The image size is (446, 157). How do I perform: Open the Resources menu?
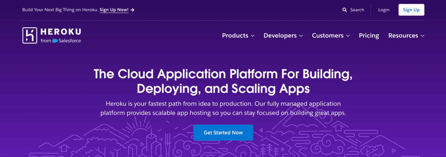(x=406, y=36)
